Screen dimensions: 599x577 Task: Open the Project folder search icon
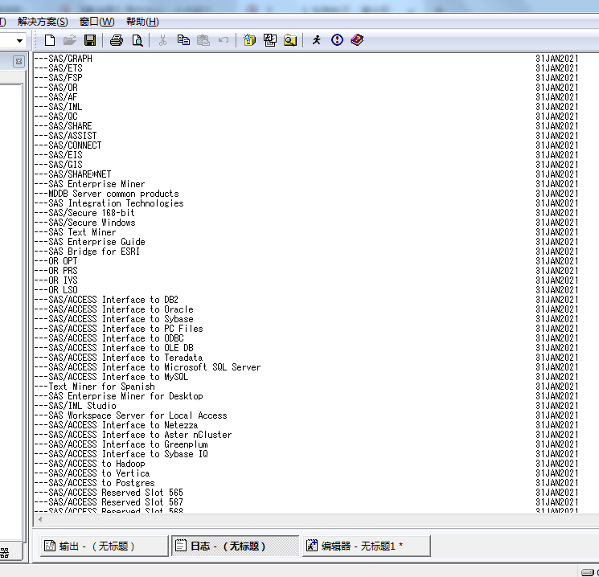point(290,40)
